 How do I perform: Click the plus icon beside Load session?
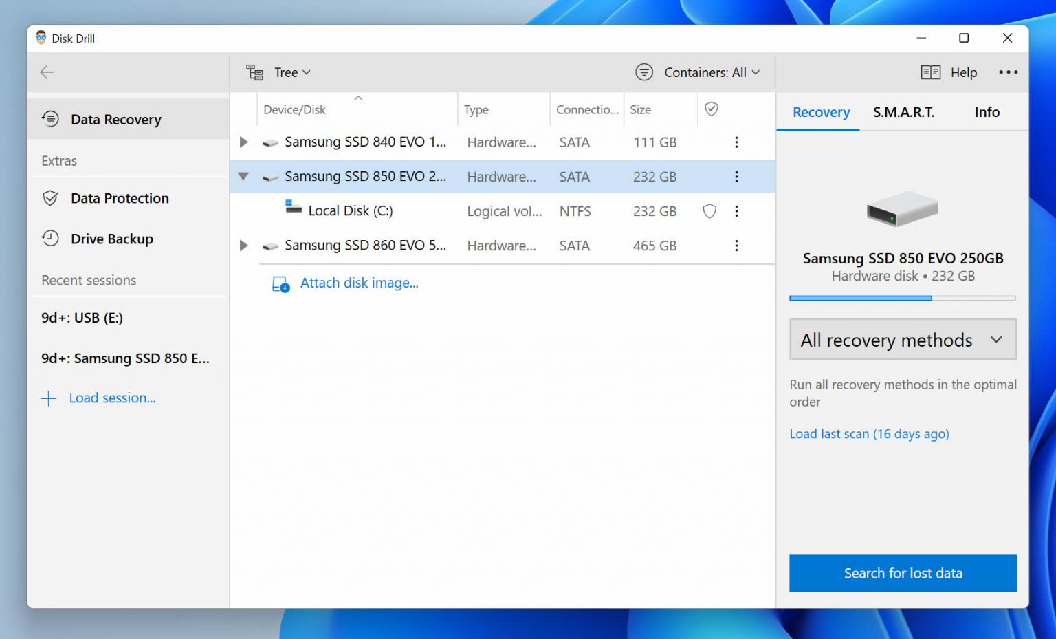coord(48,398)
